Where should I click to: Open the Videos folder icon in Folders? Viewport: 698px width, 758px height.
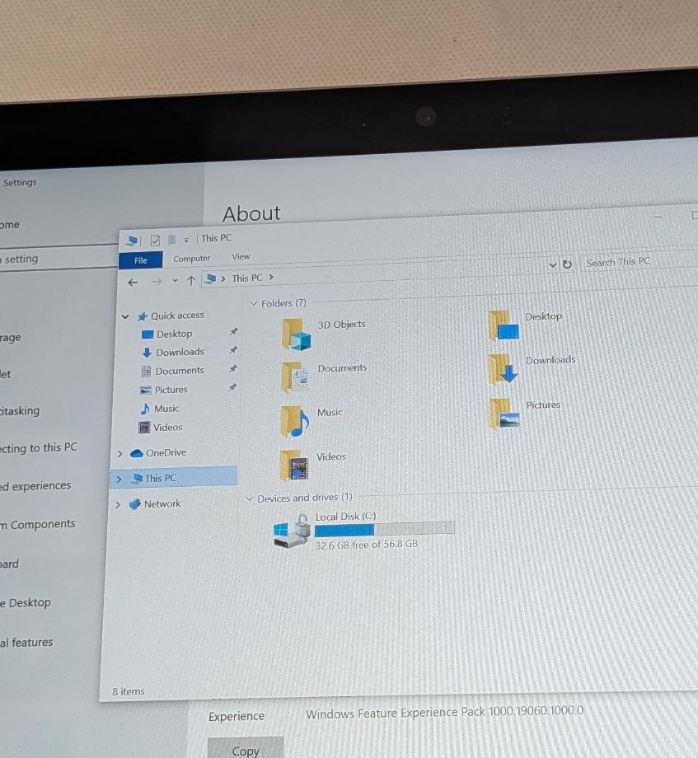click(293, 465)
